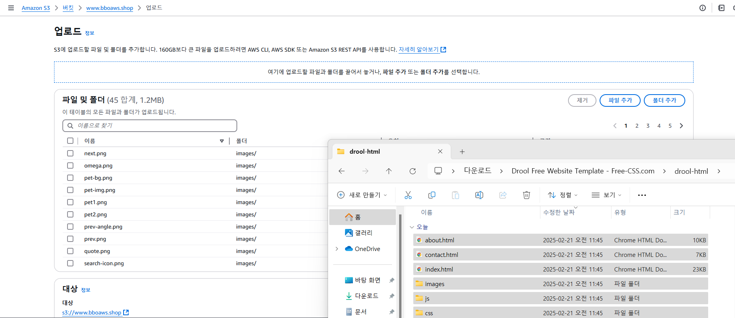
Task: Go to next page of S3 file table
Action: coord(681,126)
